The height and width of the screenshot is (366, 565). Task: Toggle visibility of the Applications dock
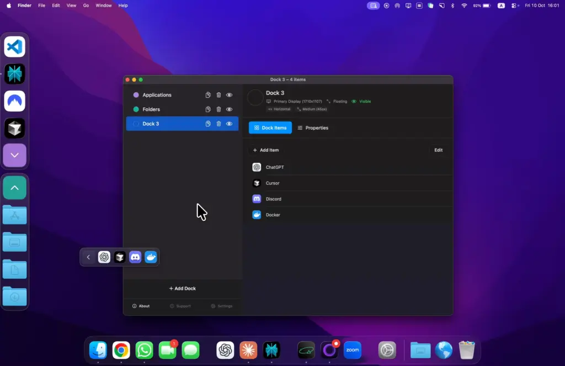click(x=229, y=95)
